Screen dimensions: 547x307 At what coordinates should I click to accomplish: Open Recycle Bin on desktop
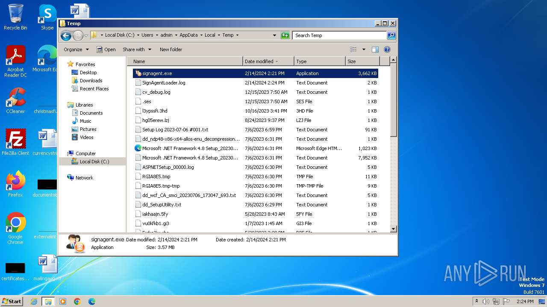(15, 17)
